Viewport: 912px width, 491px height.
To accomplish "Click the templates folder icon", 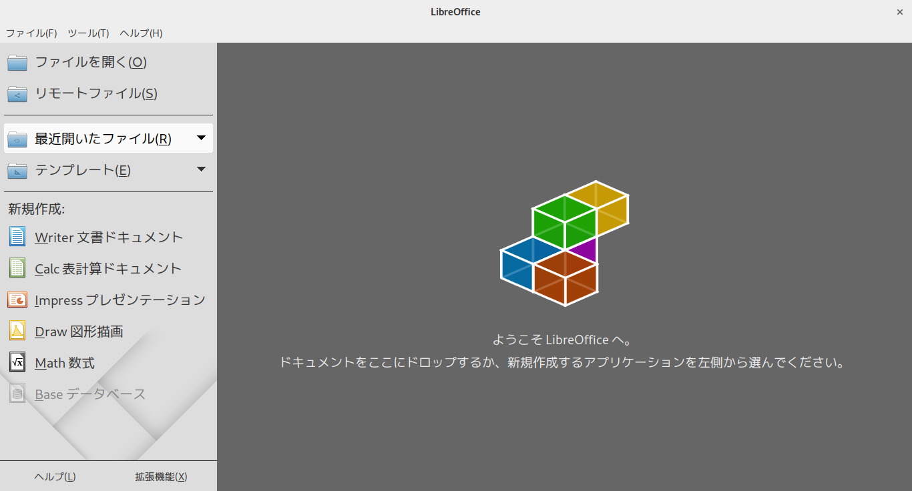I will (17, 170).
